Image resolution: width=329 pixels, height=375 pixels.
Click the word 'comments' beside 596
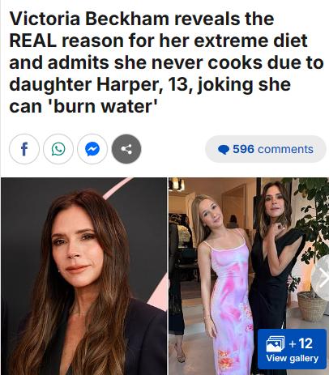[x=285, y=149]
